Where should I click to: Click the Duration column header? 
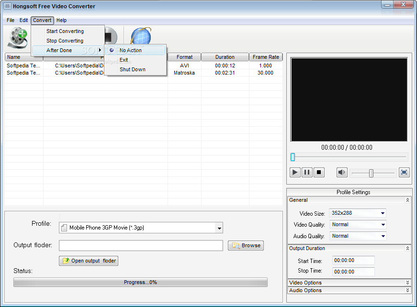(x=225, y=57)
